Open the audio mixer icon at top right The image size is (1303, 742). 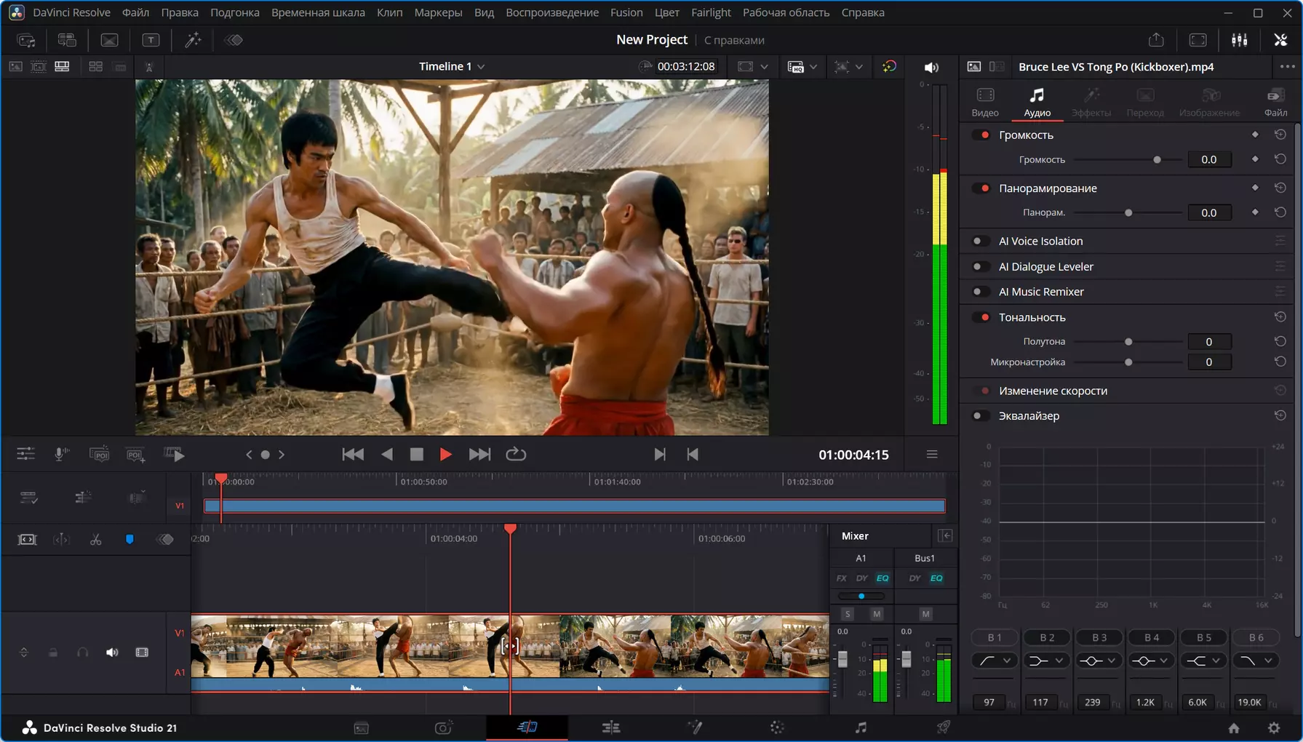[x=1240, y=40]
